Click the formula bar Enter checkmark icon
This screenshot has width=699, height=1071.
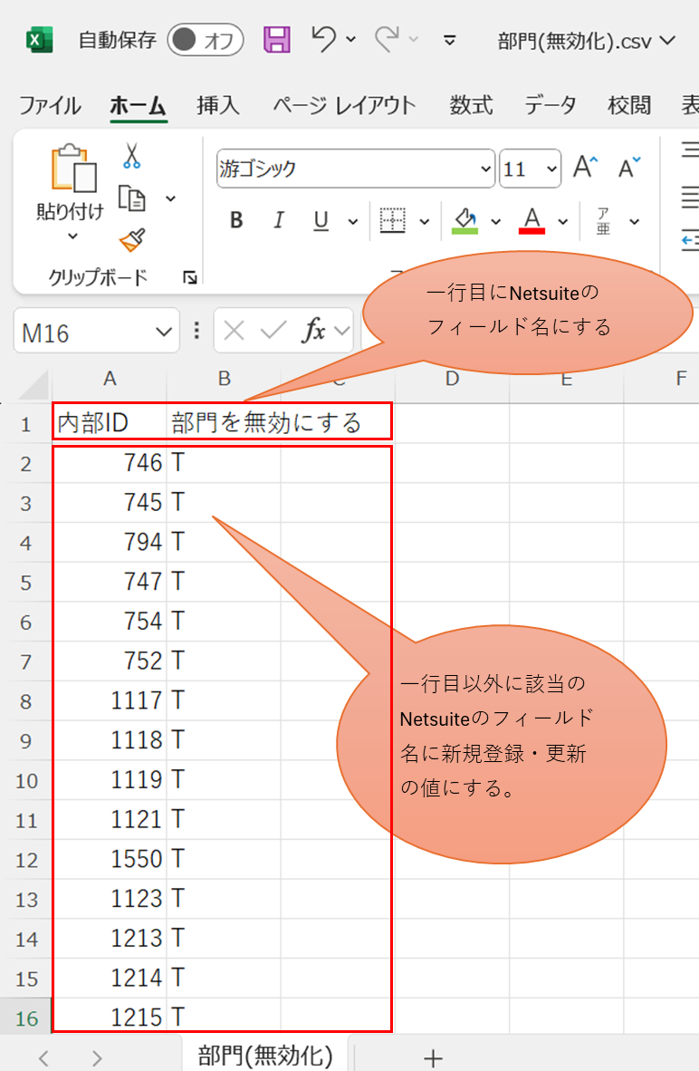[273, 332]
